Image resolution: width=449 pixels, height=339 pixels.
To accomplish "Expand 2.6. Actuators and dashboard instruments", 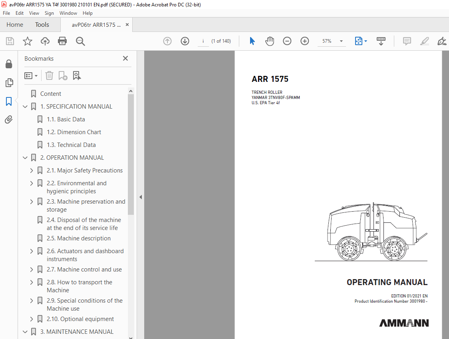I will [32, 251].
